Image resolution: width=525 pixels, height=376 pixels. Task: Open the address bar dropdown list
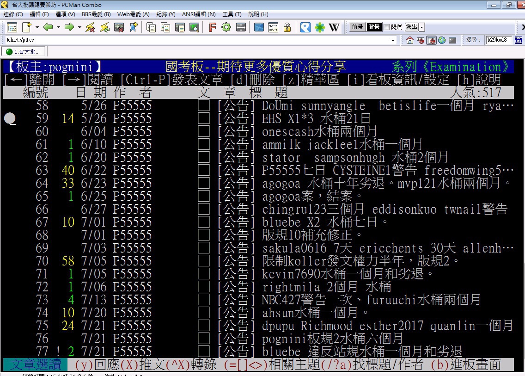point(393,40)
